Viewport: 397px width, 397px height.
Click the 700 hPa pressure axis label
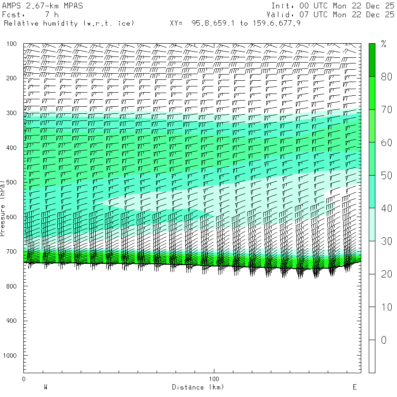point(11,252)
